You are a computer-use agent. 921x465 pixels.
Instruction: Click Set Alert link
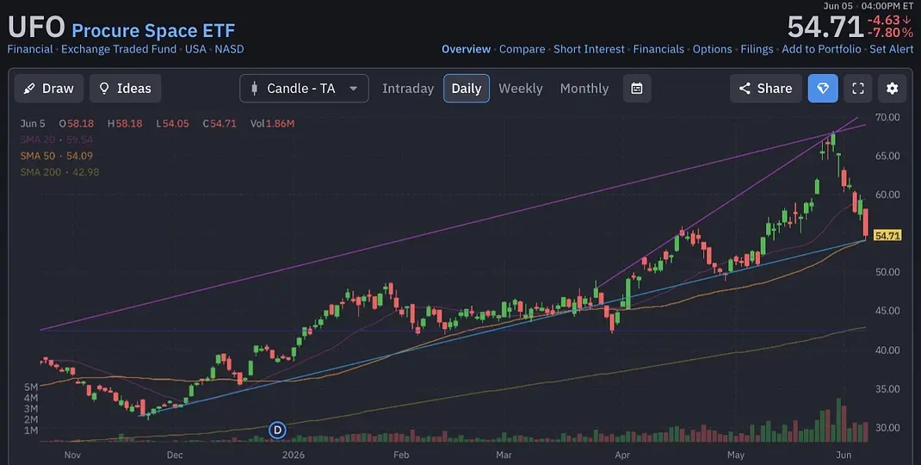[891, 49]
